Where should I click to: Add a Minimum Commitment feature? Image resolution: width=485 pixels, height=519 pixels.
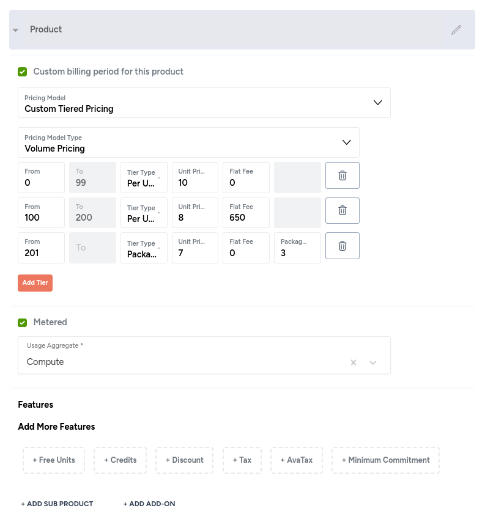tap(386, 460)
